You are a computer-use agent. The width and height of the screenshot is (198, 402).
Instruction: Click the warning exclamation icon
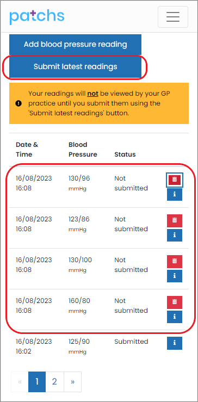(x=18, y=103)
